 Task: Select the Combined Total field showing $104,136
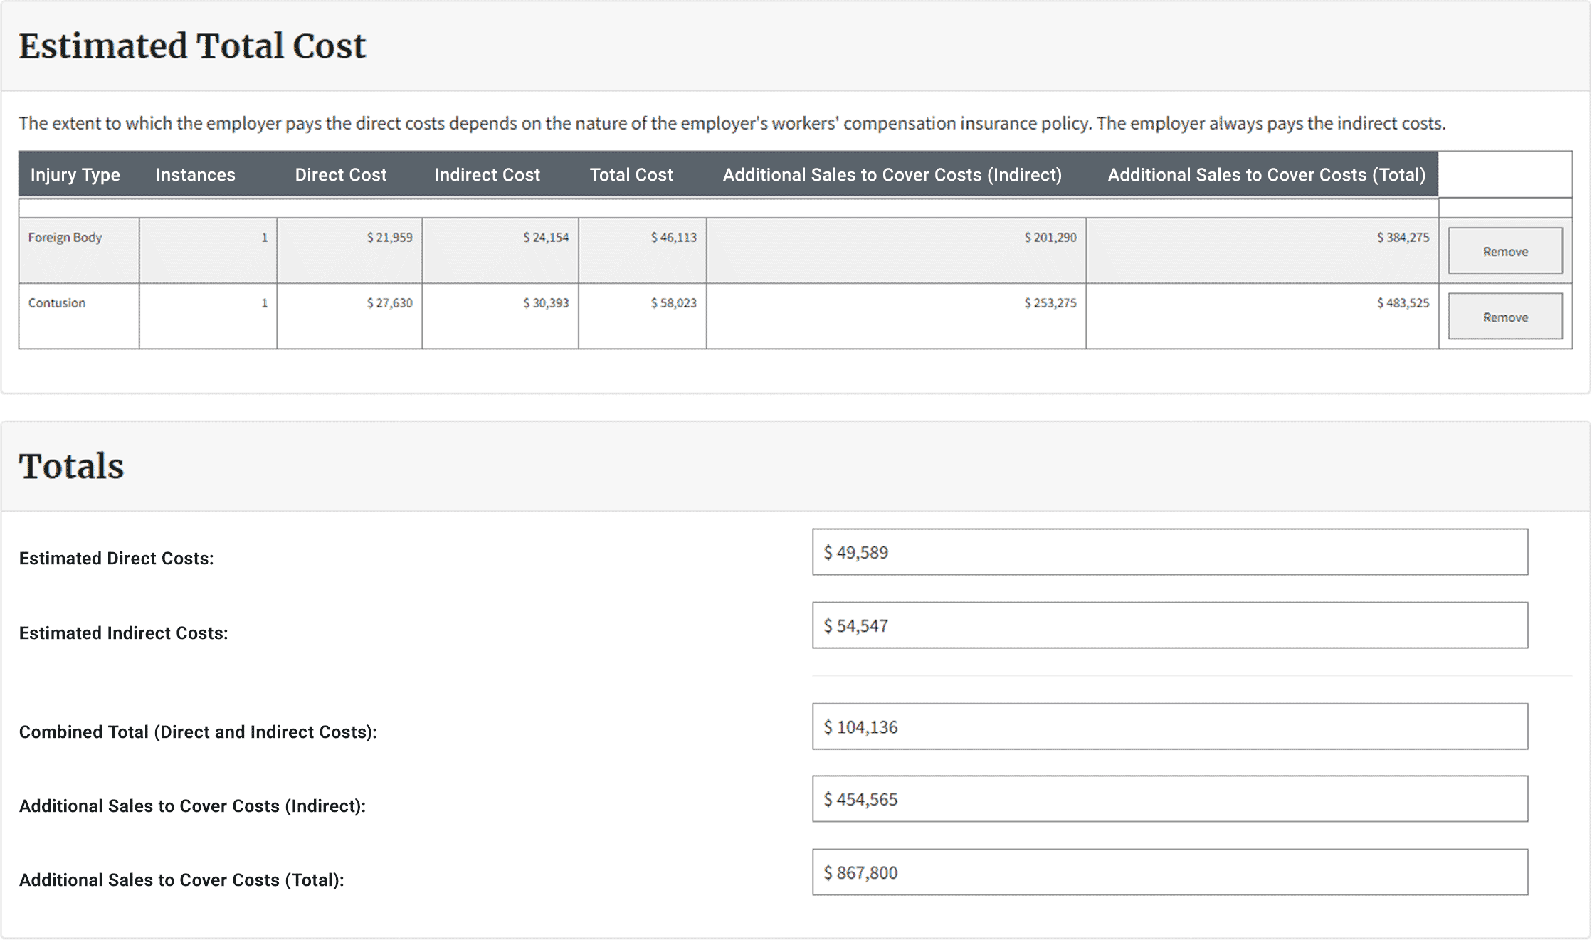[1170, 727]
